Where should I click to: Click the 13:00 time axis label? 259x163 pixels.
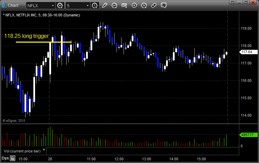[146, 159]
